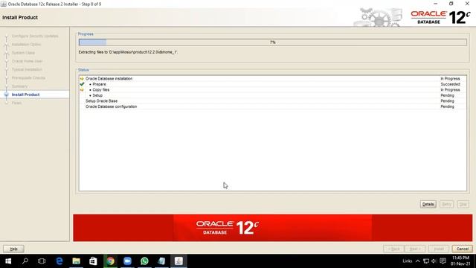Click the Details button
The height and width of the screenshot is (268, 476).
pos(428,204)
